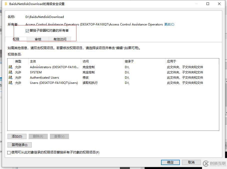Viewport: 227px width, 169px height.
Task: Enable the 使用可从此对象继承的权限项目 checkbox
Action: (9, 152)
